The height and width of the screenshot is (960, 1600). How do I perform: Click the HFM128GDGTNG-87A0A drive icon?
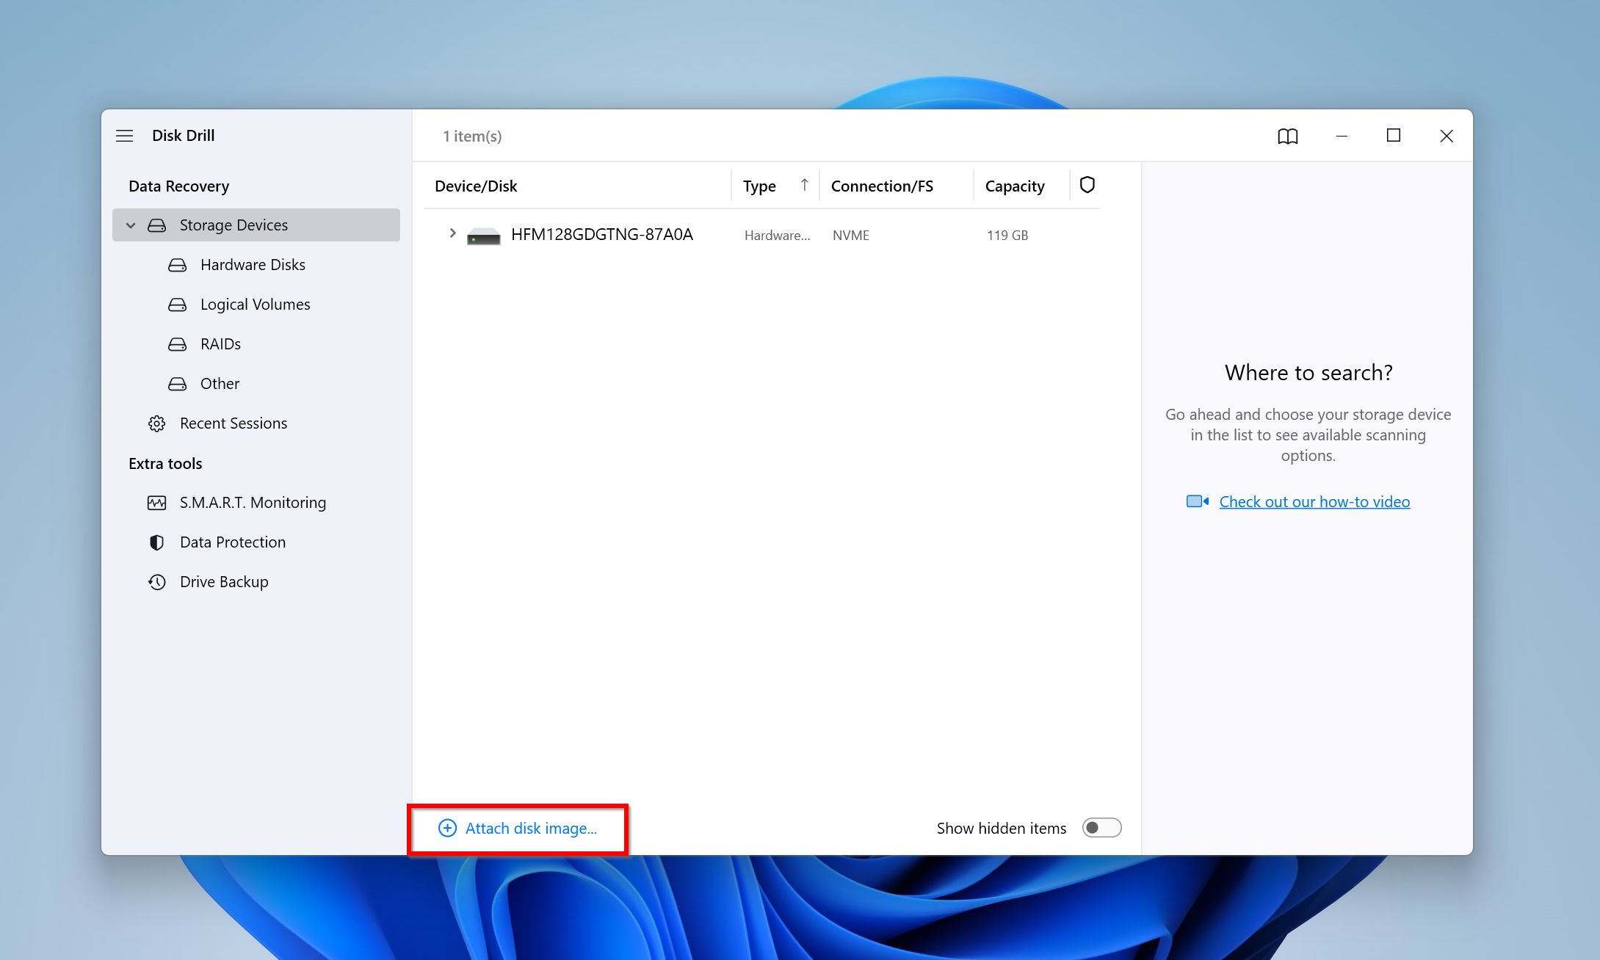[x=483, y=236]
